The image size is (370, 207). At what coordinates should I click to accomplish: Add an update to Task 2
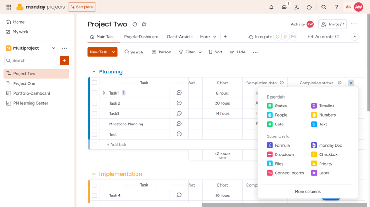pyautogui.click(x=179, y=103)
